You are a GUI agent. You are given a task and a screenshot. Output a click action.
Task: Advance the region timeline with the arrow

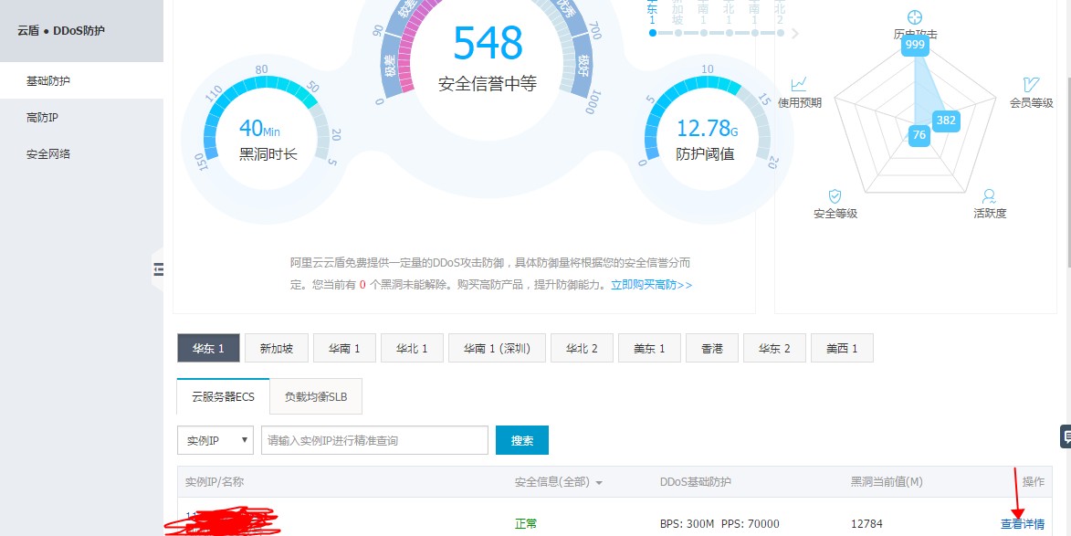[794, 33]
